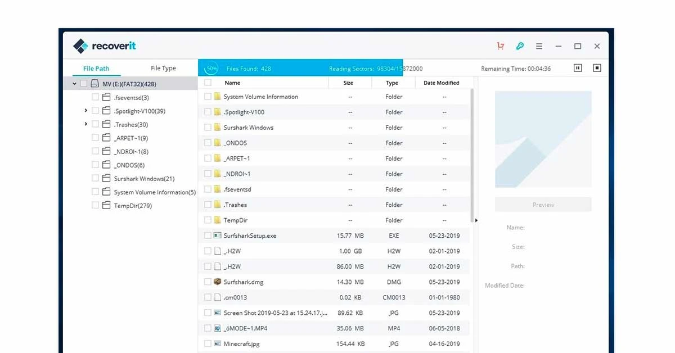Click the Recoverit logo

104,46
